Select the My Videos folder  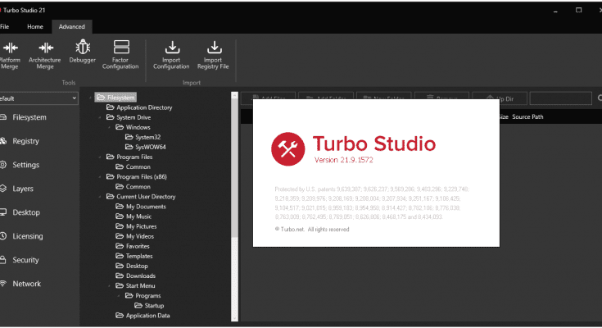135,236
